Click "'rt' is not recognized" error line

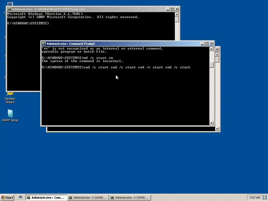(x=102, y=48)
